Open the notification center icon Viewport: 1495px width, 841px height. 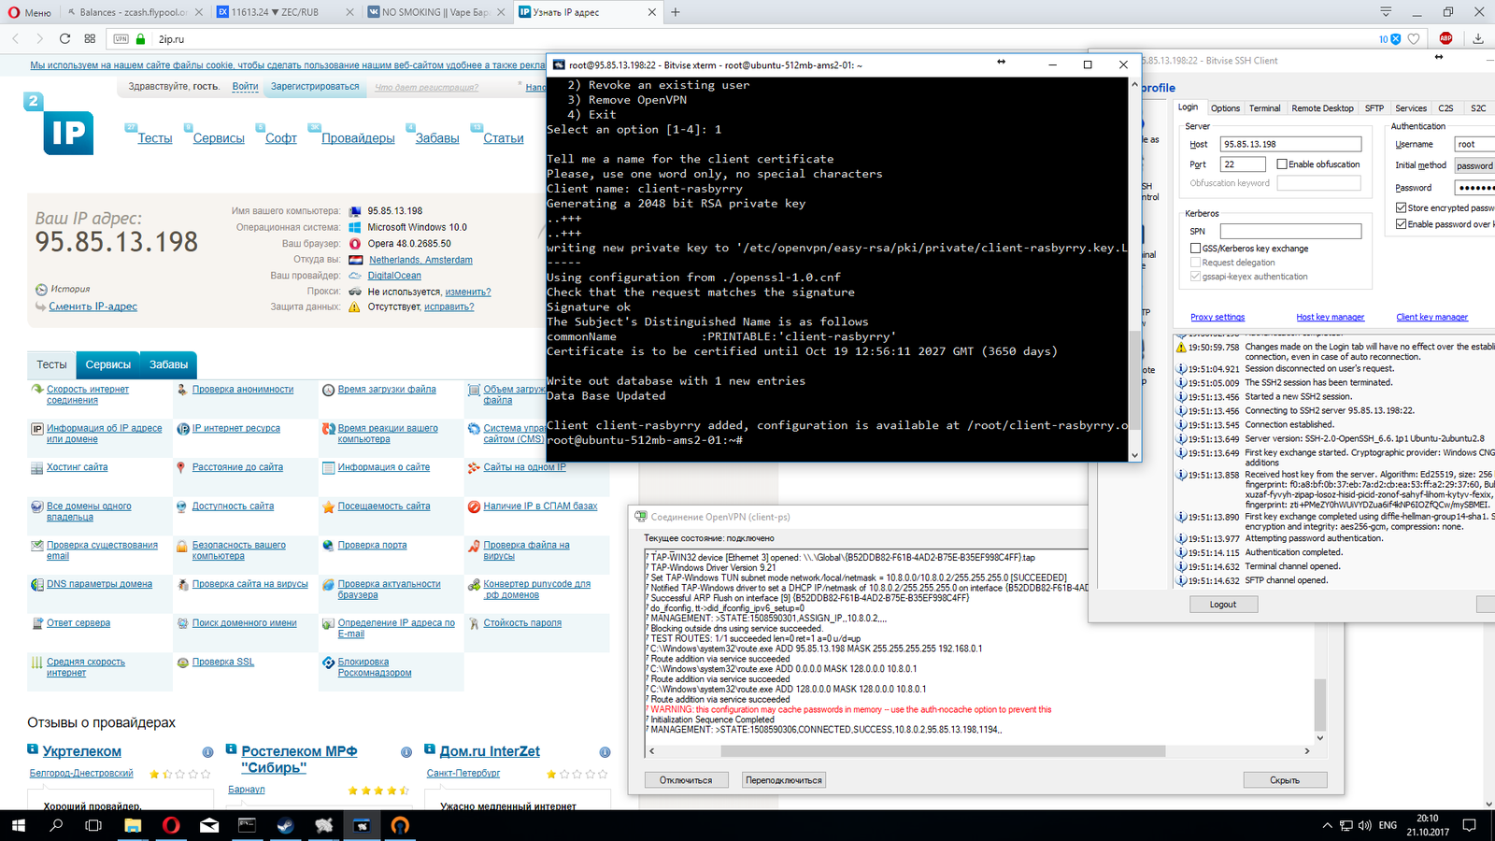(1469, 825)
